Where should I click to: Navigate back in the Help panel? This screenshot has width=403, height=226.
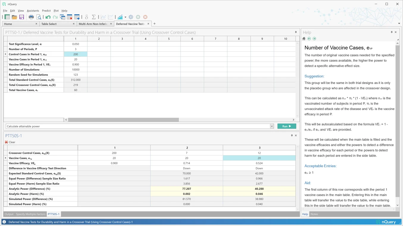click(309, 39)
